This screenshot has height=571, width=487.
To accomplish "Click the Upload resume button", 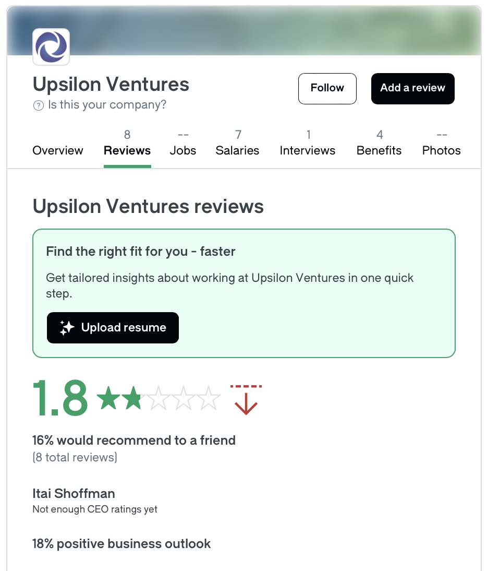I will 113,328.
